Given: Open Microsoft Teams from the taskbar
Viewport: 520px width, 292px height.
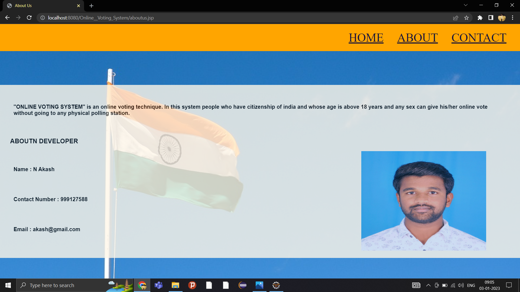Looking at the screenshot, I should pyautogui.click(x=159, y=285).
